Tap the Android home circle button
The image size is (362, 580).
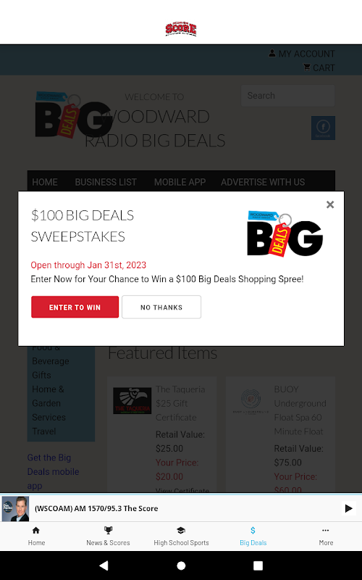(x=181, y=565)
